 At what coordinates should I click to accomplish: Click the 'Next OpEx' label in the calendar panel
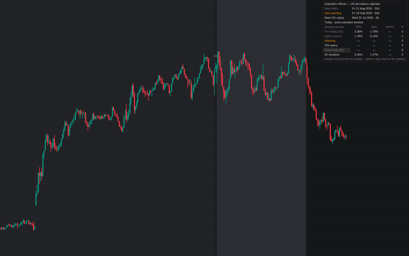point(331,8)
